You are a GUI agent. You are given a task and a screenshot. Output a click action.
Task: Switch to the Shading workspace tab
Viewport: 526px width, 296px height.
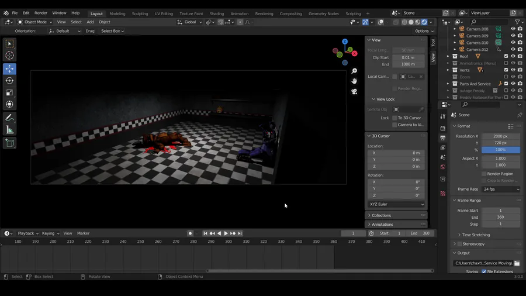click(x=217, y=14)
